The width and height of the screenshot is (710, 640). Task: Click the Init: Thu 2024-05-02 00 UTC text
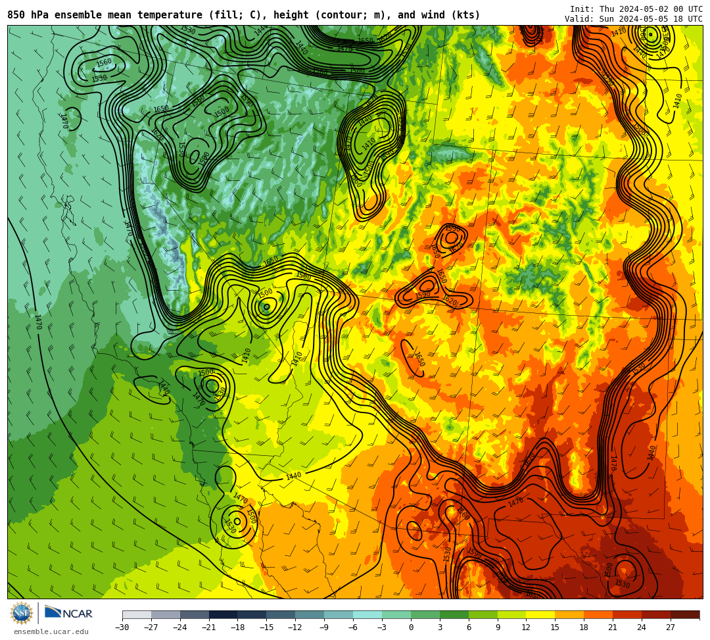point(636,9)
